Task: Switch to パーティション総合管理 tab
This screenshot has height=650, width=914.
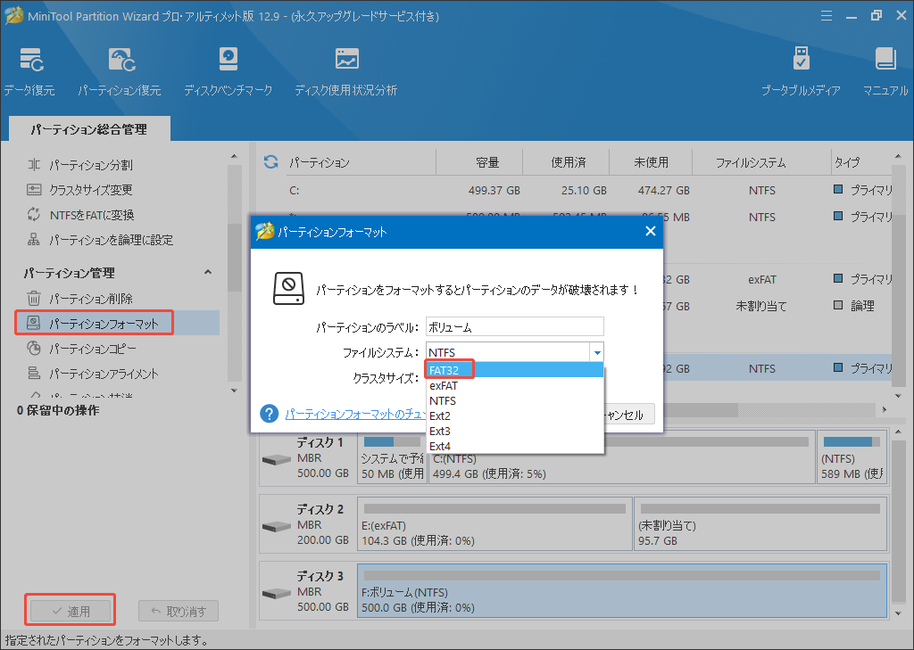Action: (89, 128)
